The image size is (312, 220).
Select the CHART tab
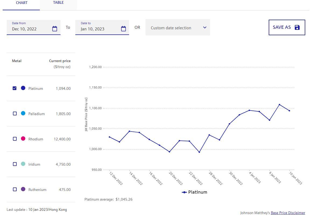tap(22, 3)
